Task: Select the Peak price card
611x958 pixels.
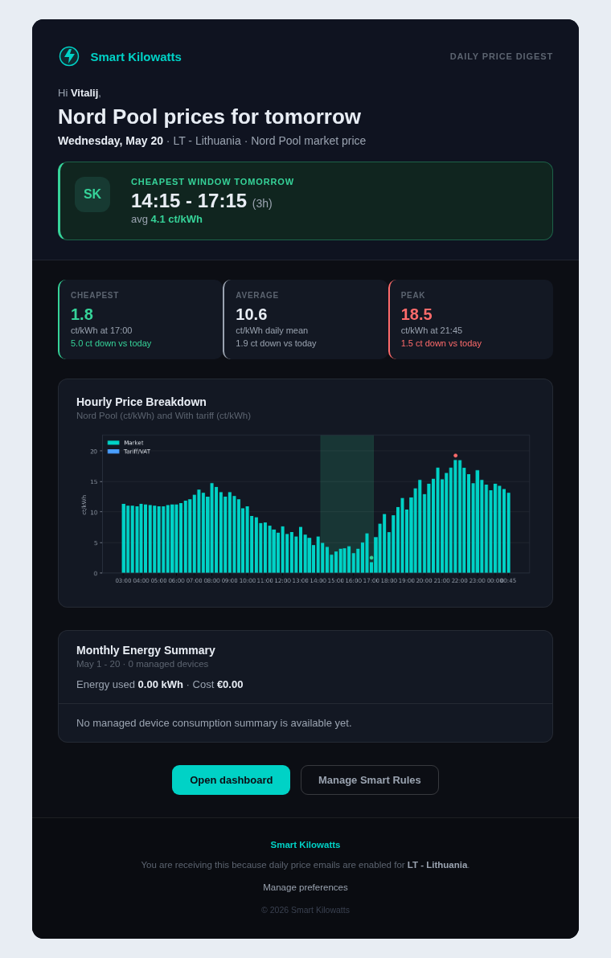Action: 470,320
